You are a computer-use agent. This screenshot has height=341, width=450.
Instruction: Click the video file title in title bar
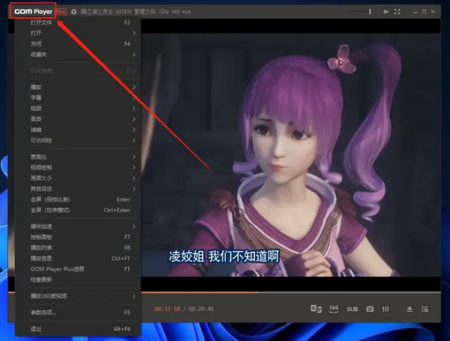coord(136,12)
